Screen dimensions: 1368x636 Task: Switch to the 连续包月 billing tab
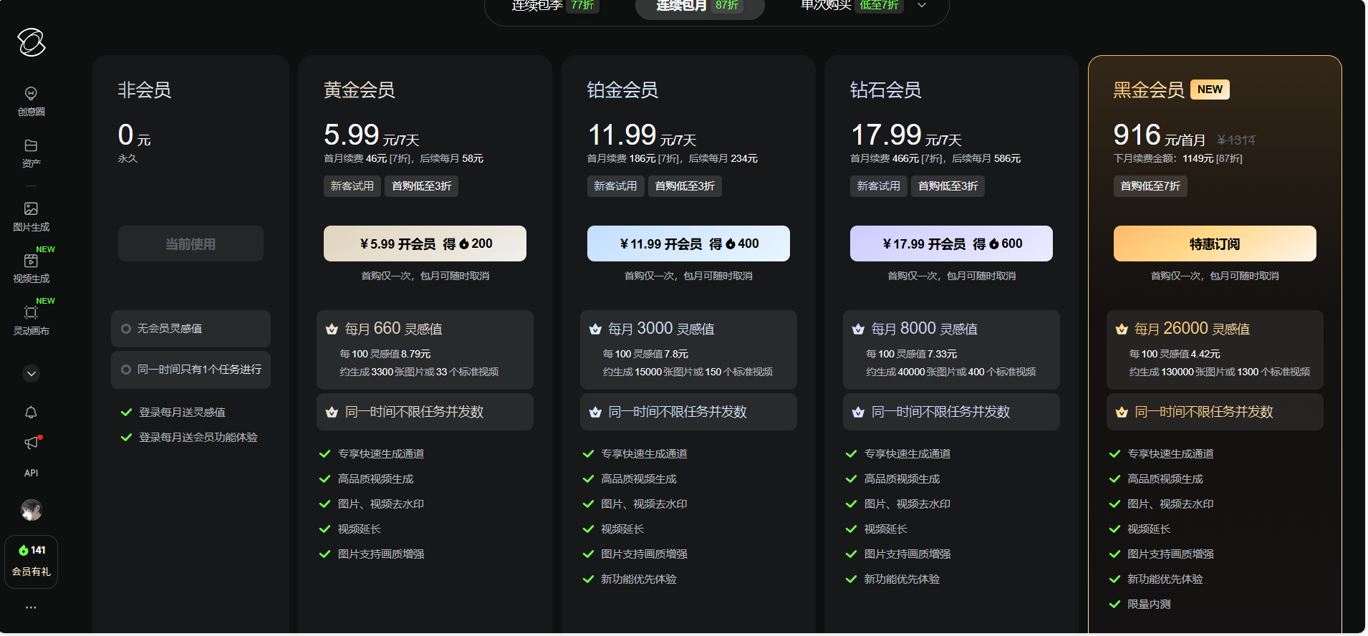[x=699, y=6]
